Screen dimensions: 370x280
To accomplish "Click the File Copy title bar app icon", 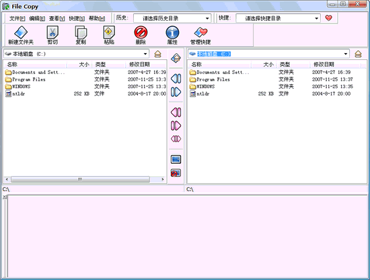I will (6, 7).
